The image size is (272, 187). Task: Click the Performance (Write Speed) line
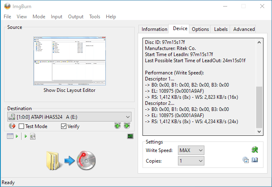pyautogui.click(x=174, y=73)
